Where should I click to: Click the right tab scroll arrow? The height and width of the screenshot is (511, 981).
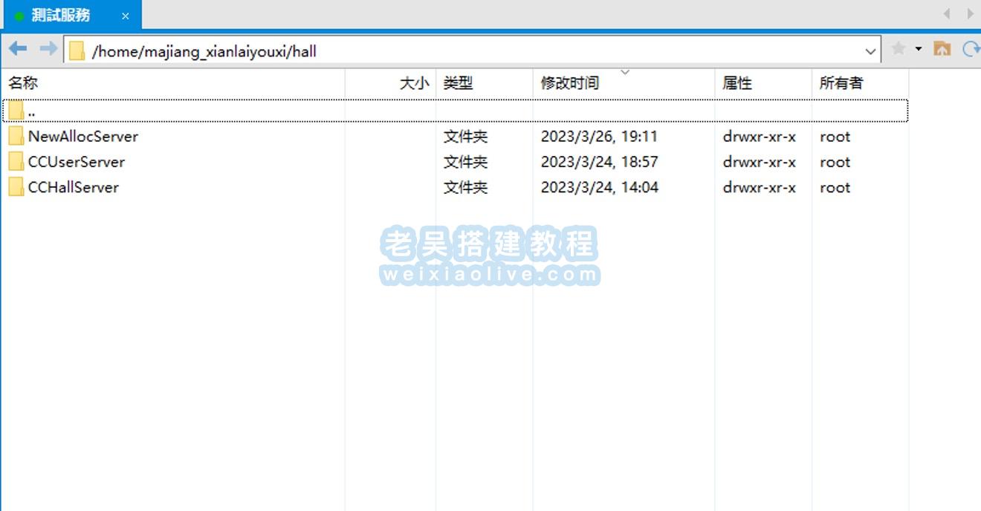[x=970, y=13]
